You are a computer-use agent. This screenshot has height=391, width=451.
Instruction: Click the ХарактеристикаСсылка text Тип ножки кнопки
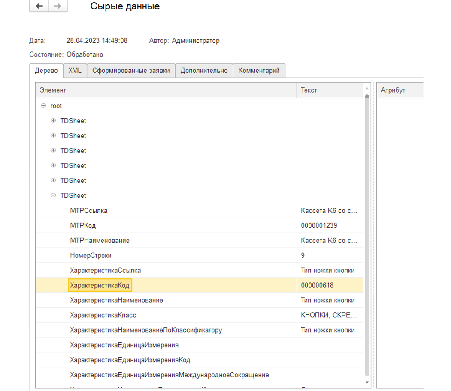[x=327, y=270]
